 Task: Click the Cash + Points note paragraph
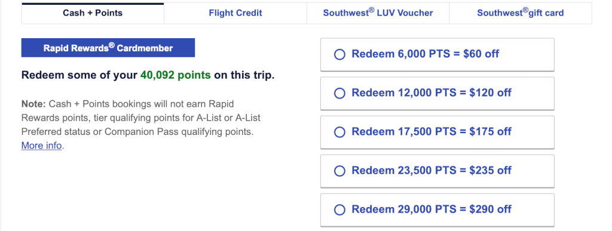[141, 125]
